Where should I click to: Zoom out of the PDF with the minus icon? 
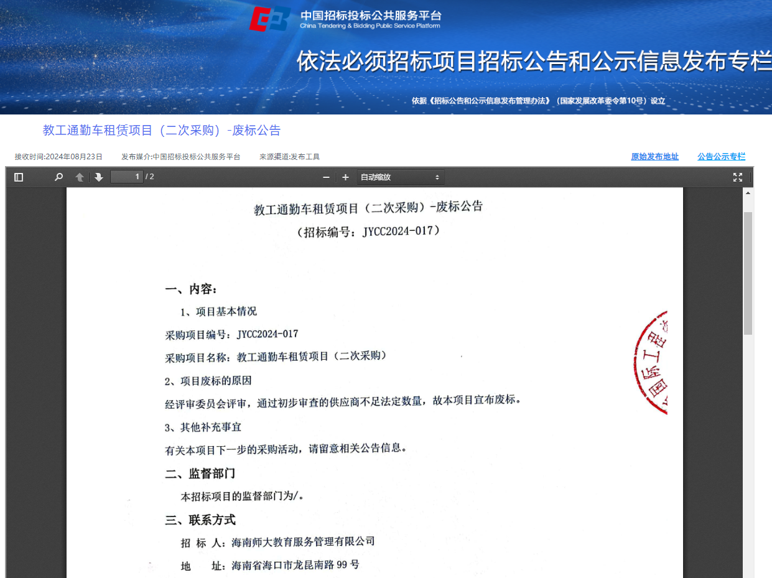325,177
